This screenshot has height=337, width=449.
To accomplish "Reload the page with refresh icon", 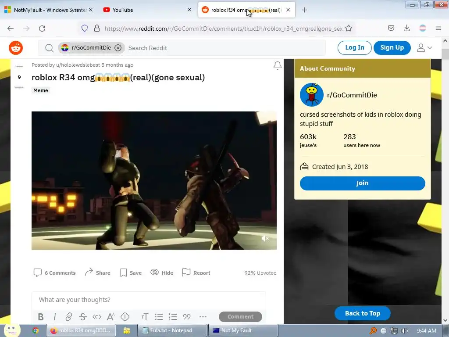I will click(42, 28).
